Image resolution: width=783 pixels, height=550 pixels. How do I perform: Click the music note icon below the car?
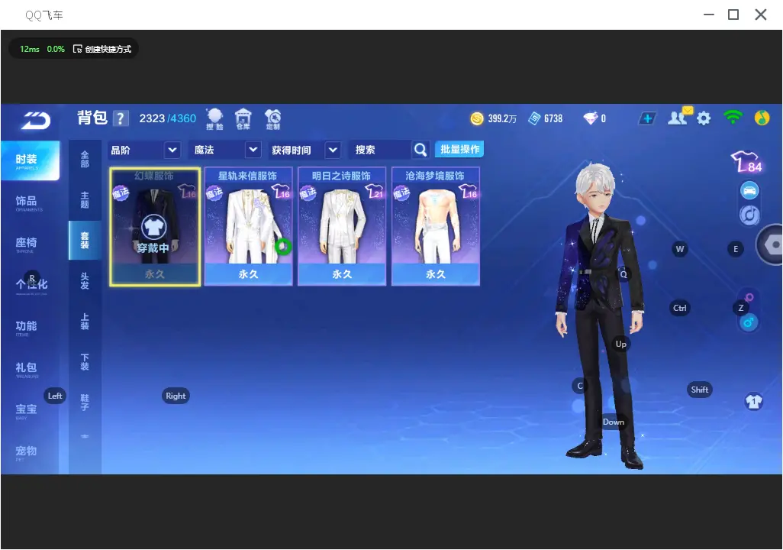(x=749, y=215)
